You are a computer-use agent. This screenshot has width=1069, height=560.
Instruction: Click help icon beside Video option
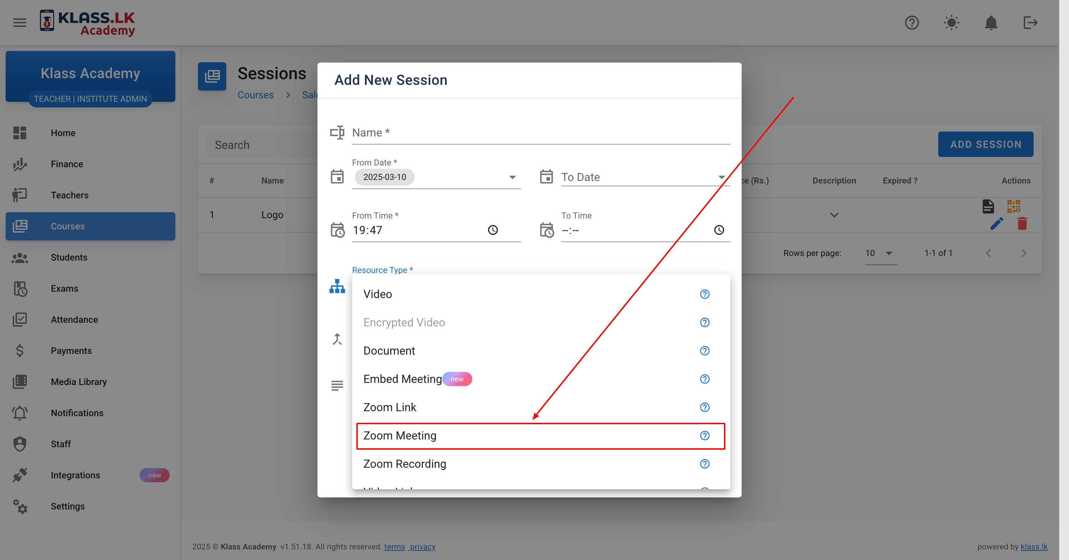pos(705,294)
